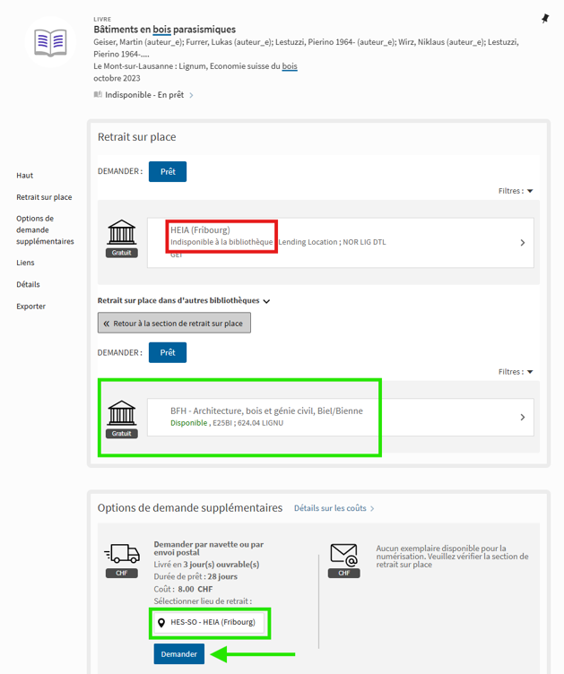Click the Coût : 8.00 CHF text
Viewport: 564px width, 674px height.
183,589
